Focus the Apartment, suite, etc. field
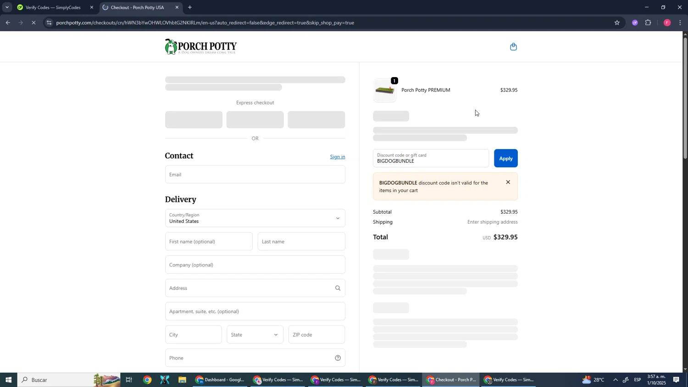This screenshot has height=387, width=688. [x=255, y=312]
